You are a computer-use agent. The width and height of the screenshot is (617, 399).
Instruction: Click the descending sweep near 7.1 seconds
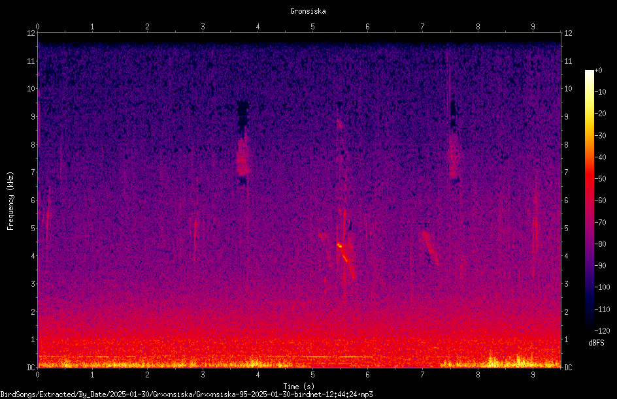[x=429, y=247]
